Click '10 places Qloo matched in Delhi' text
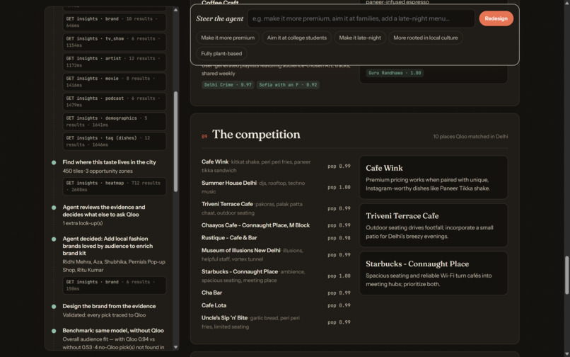Viewport: 570px width, 357px height. tap(470, 137)
